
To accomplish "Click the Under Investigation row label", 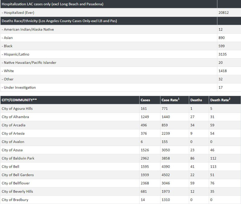I will click(x=19, y=88).
